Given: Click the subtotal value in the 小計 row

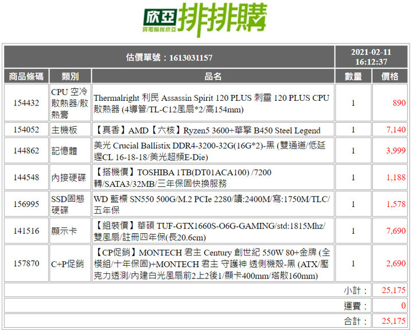Looking at the screenshot, I should tap(393, 290).
